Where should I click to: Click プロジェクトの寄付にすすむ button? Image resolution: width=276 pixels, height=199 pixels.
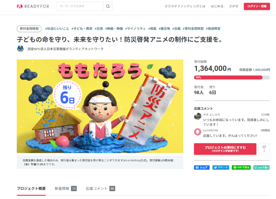coord(225,149)
